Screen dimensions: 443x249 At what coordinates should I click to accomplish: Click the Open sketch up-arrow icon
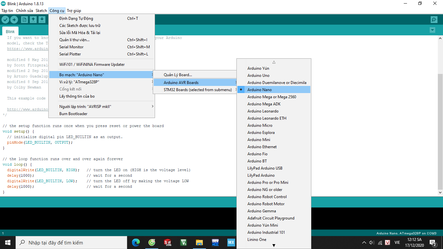[x=33, y=20]
